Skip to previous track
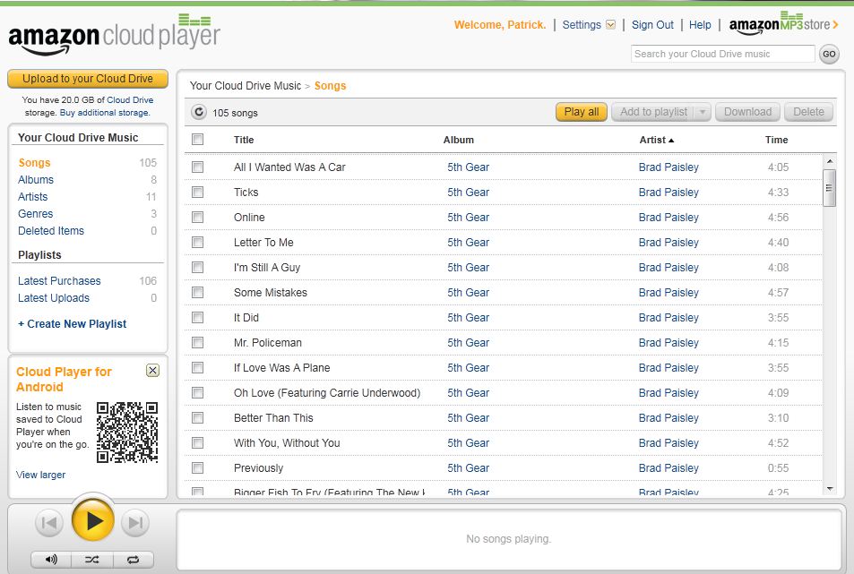 coord(49,523)
